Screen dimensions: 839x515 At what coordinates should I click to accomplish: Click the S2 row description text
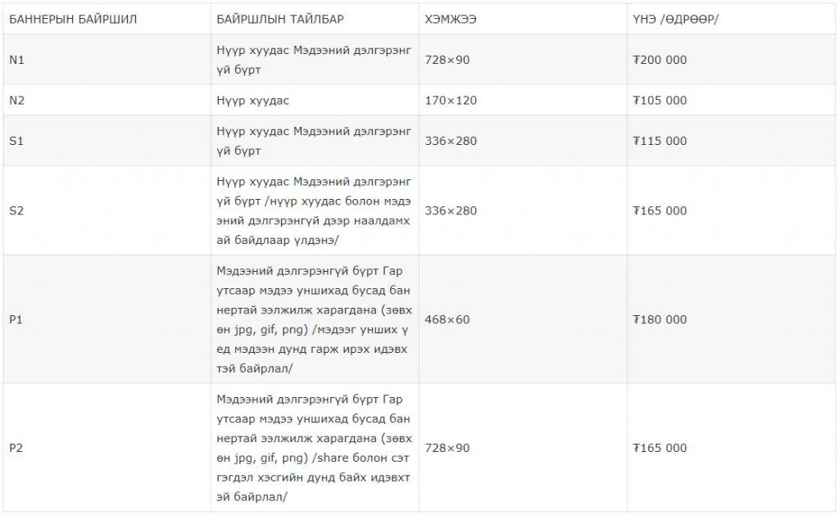pyautogui.click(x=314, y=210)
